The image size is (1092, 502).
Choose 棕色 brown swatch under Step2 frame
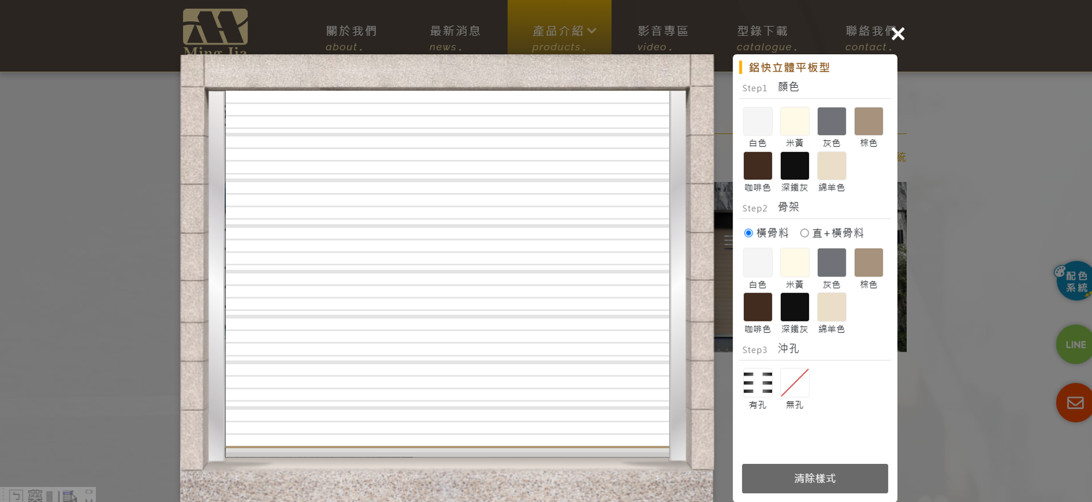[868, 263]
